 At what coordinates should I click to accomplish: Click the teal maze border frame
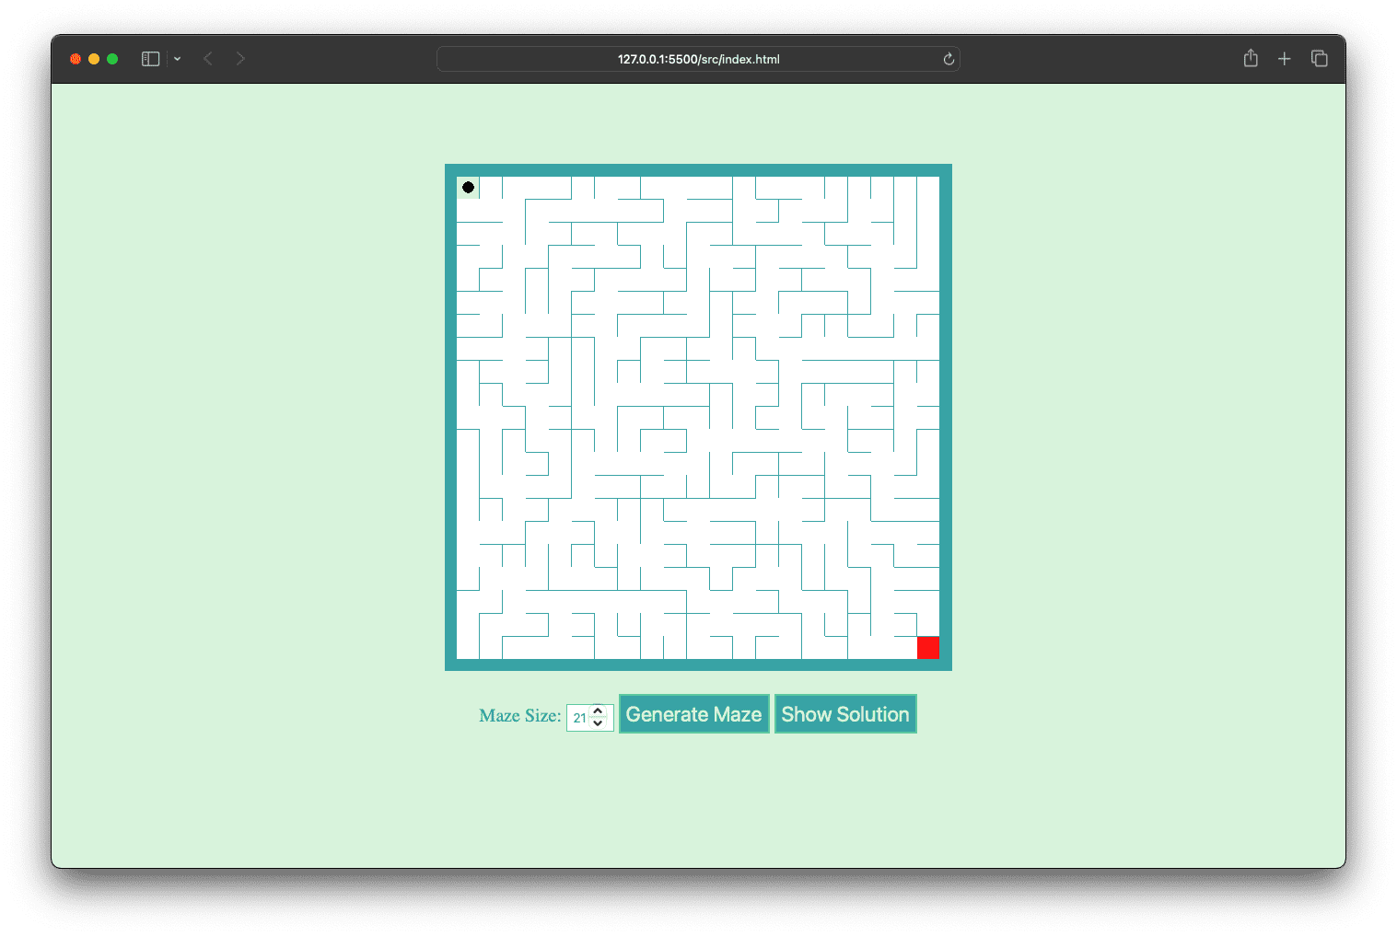pos(698,171)
